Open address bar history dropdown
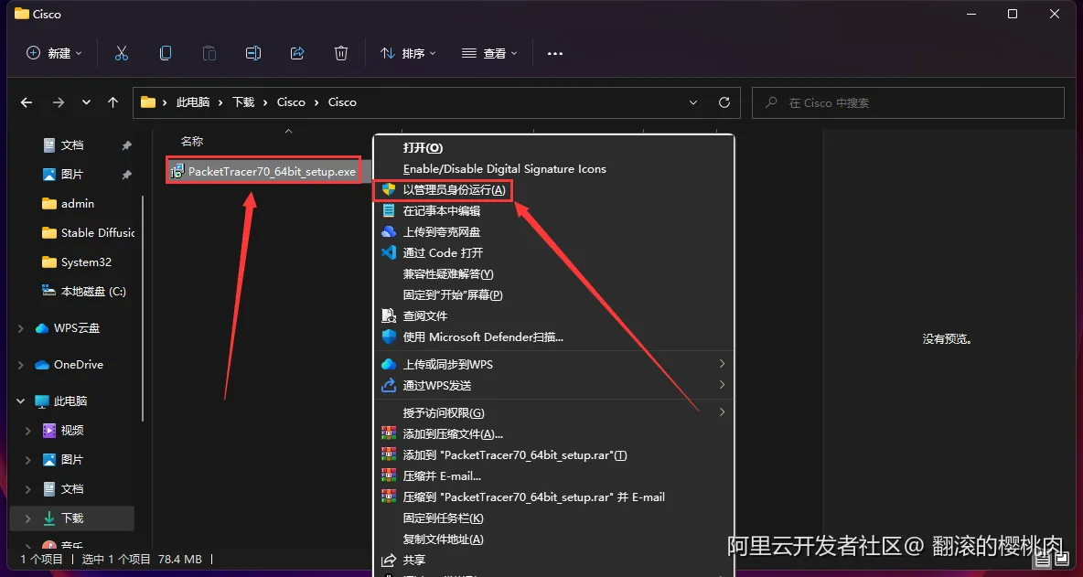The height and width of the screenshot is (577, 1083). [693, 102]
